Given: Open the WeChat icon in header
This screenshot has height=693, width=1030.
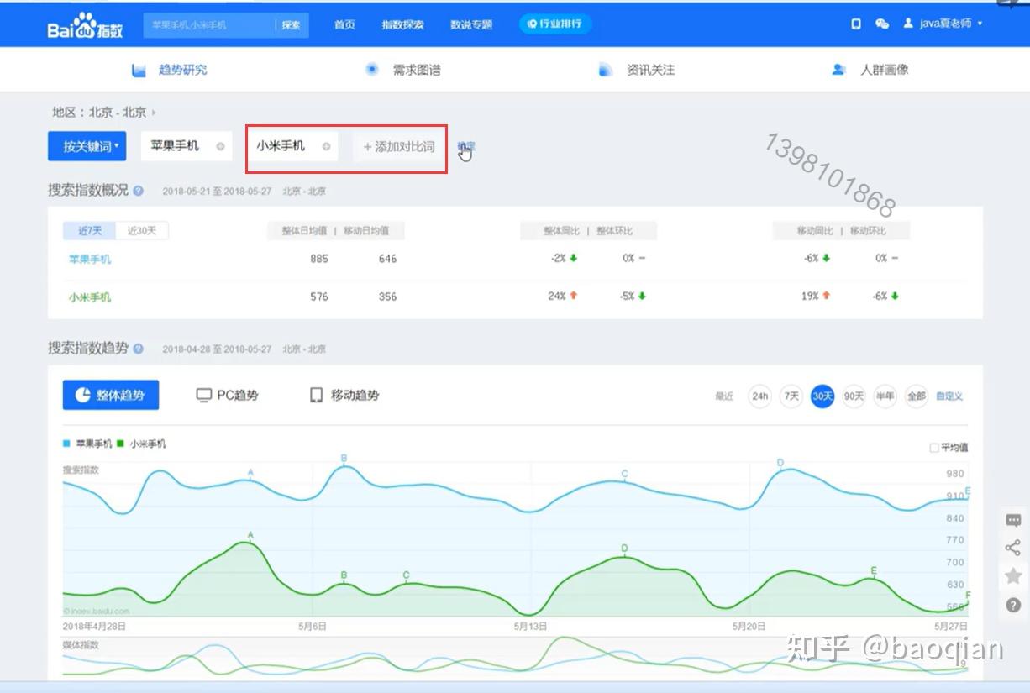Looking at the screenshot, I should (x=882, y=24).
